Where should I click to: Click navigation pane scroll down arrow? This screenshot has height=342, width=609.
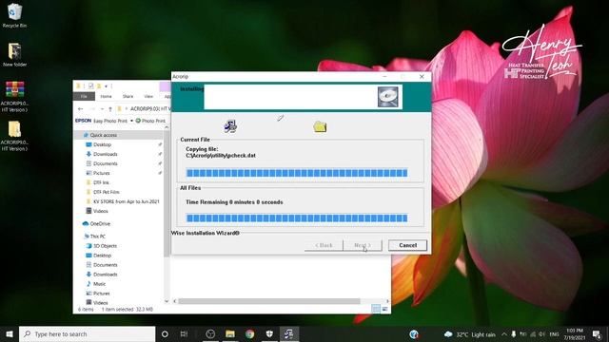167,301
